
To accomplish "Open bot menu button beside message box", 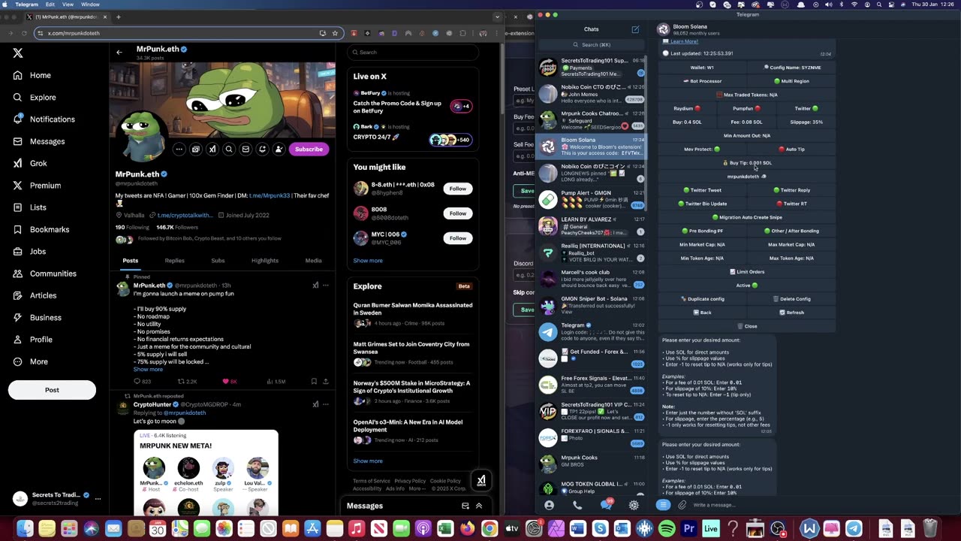I will (663, 505).
